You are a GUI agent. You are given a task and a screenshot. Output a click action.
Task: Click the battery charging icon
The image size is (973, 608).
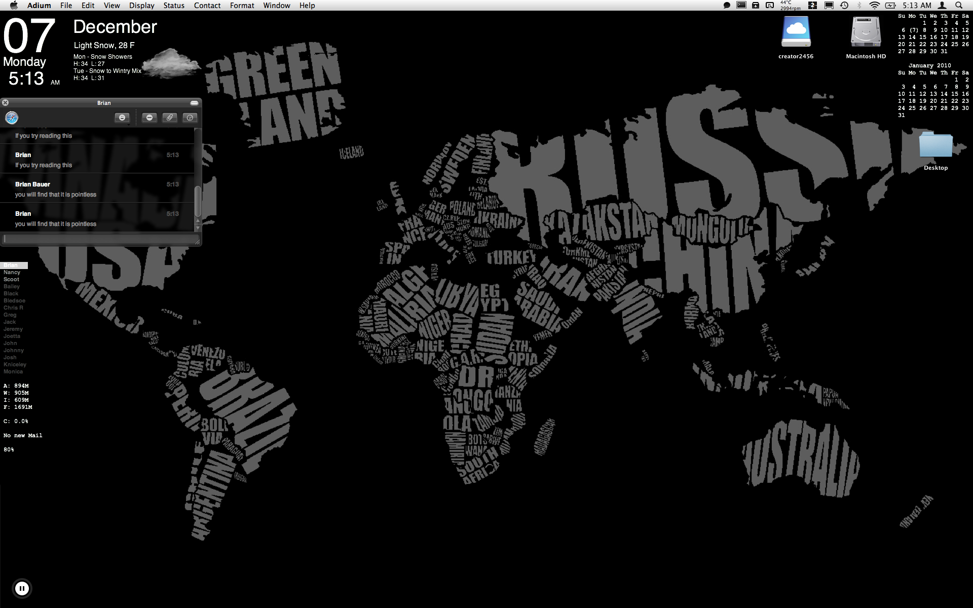(x=890, y=5)
